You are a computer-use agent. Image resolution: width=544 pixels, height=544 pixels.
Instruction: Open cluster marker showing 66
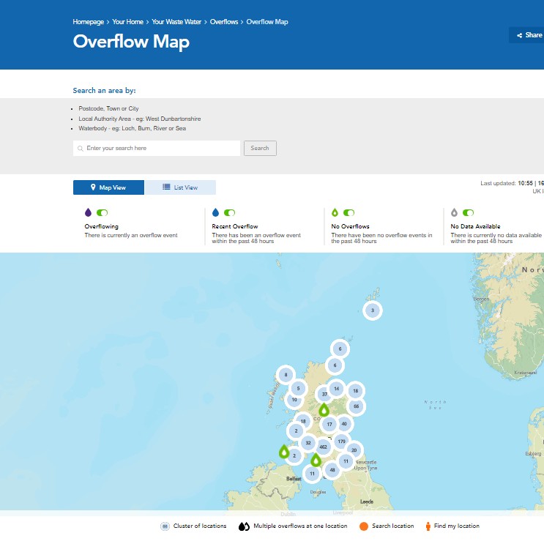pyautogui.click(x=356, y=406)
